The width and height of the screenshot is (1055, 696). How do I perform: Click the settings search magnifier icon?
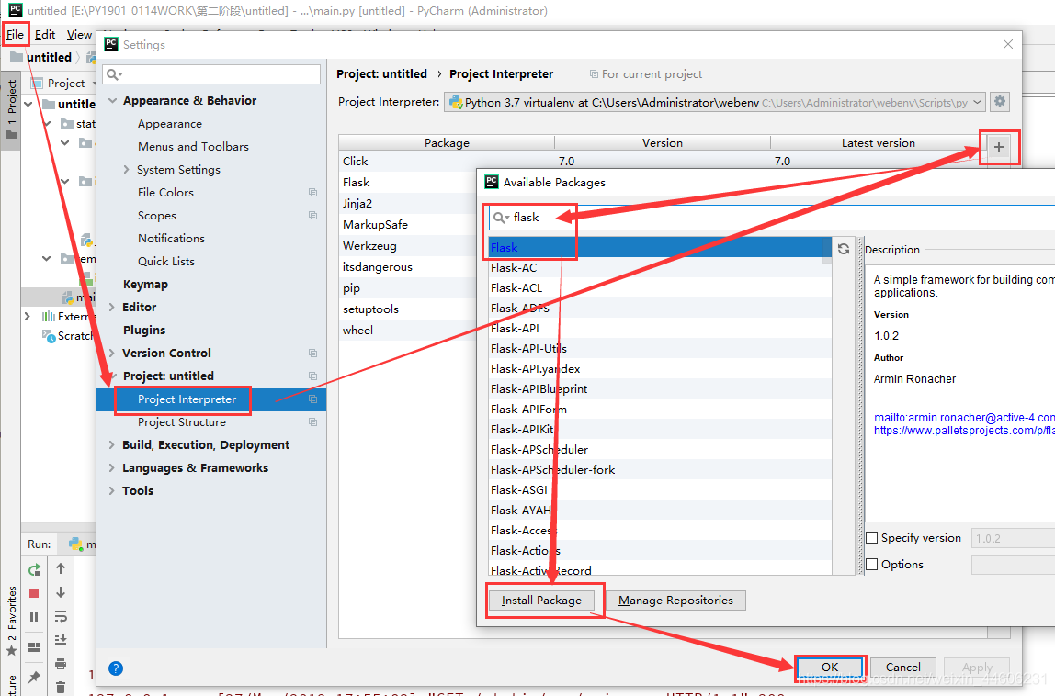pos(114,74)
